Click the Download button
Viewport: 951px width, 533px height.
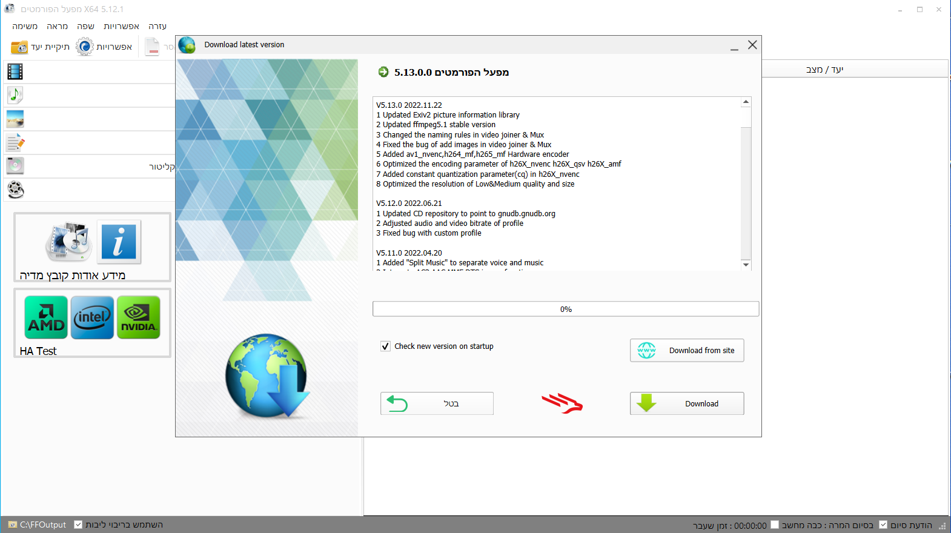pyautogui.click(x=687, y=403)
